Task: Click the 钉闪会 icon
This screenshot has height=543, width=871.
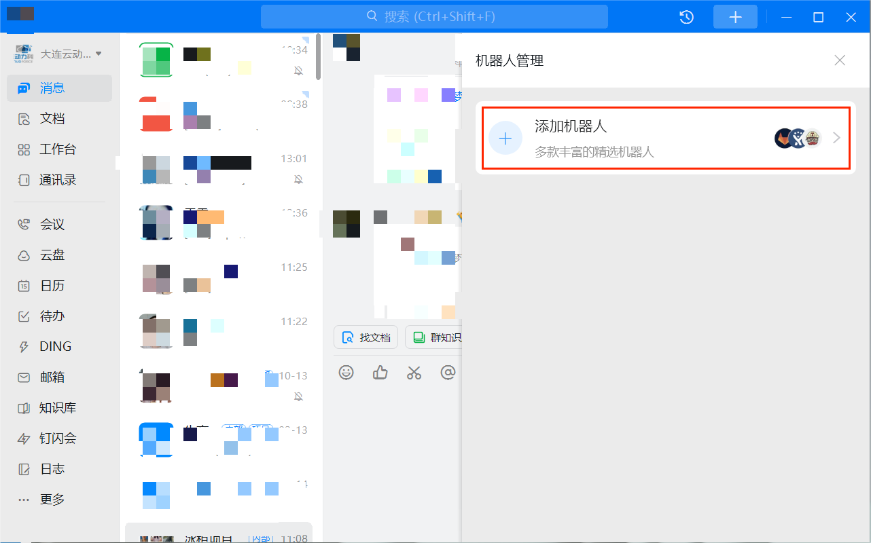Action: point(24,438)
